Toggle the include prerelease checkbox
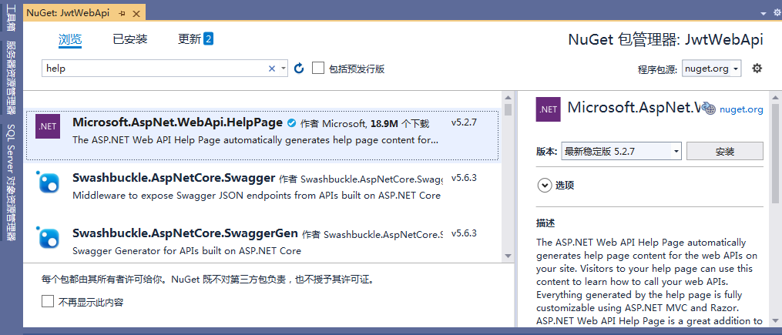 (317, 69)
